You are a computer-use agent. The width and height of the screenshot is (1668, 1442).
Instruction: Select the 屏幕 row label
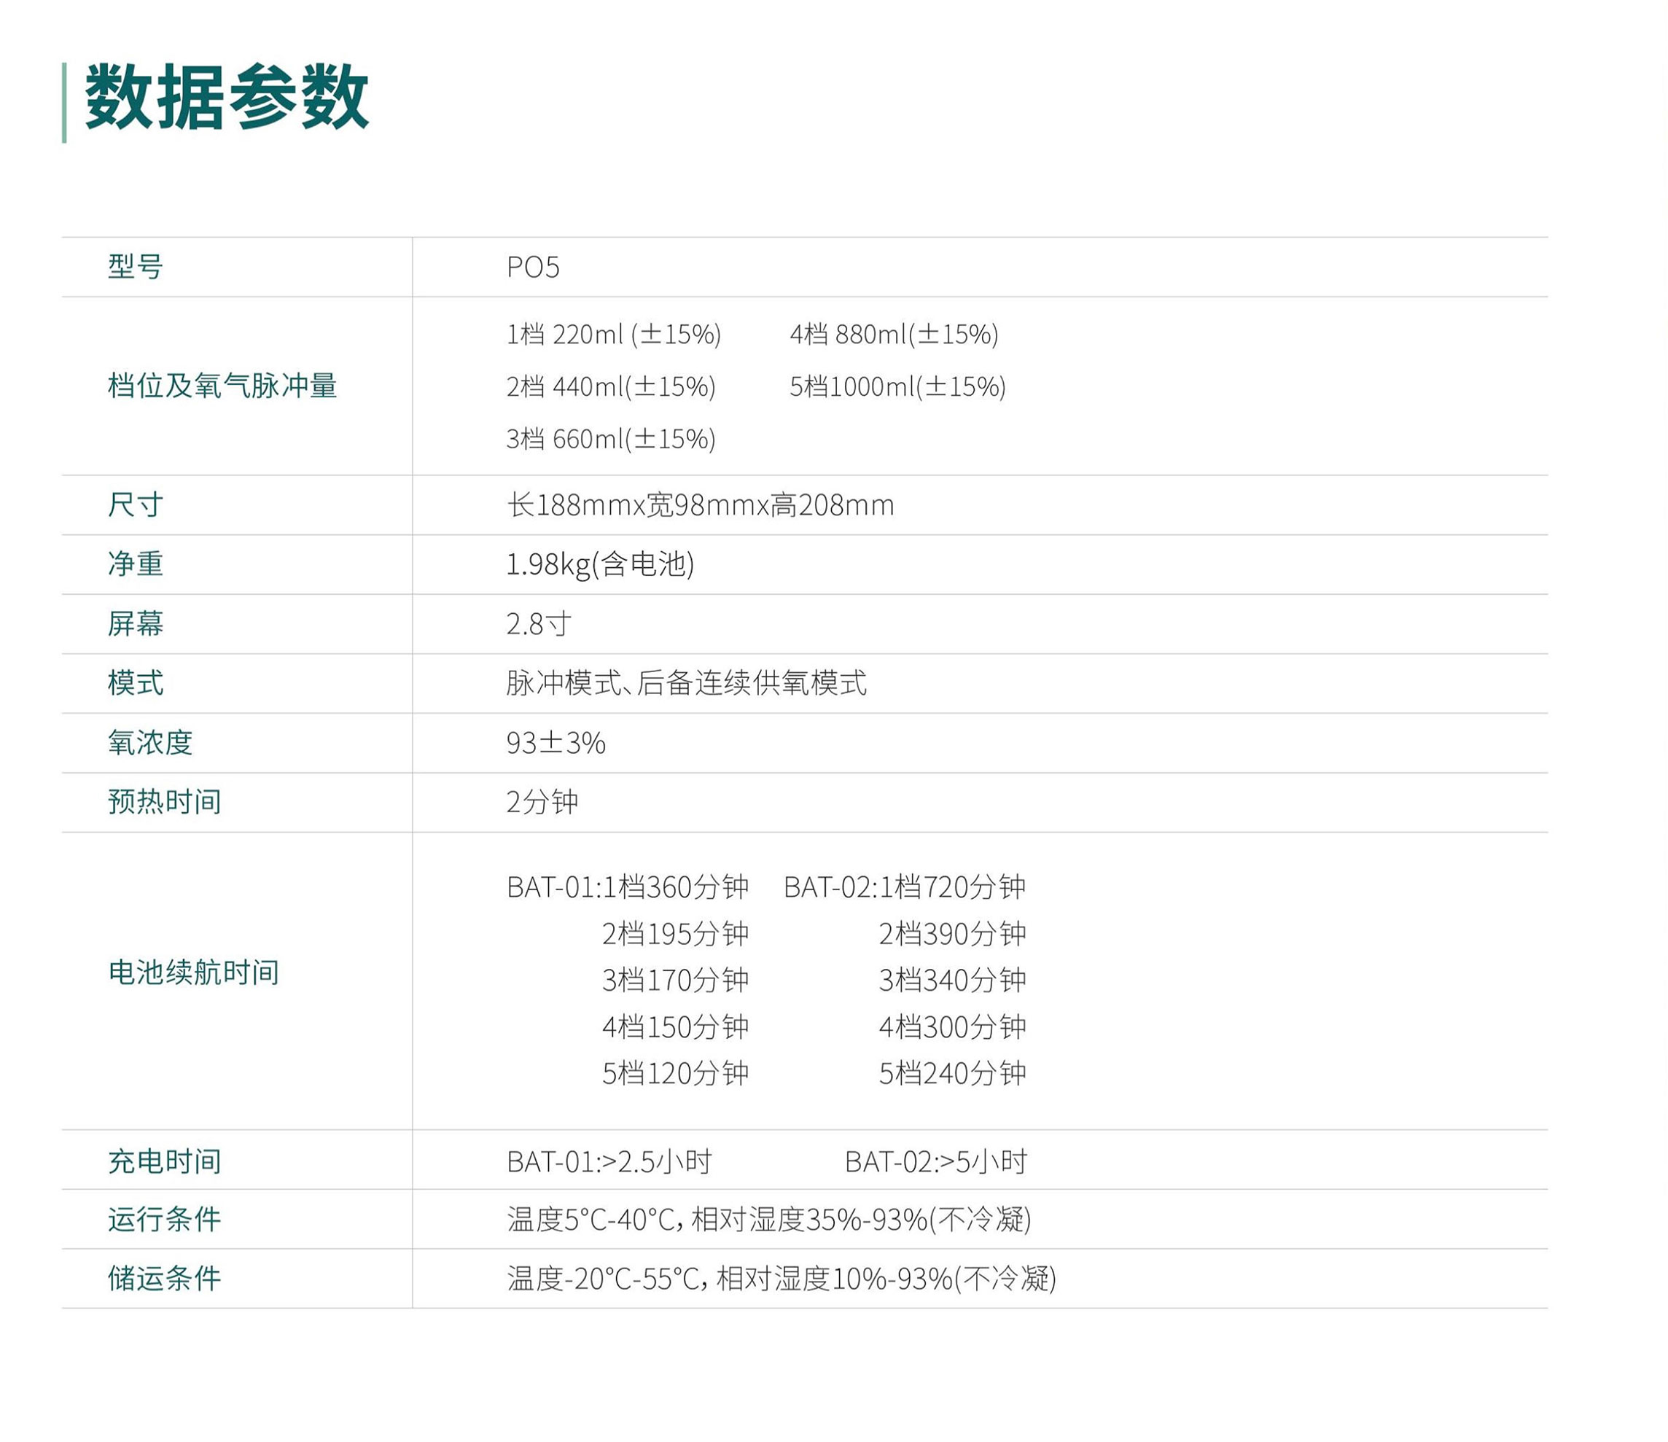coord(136,623)
